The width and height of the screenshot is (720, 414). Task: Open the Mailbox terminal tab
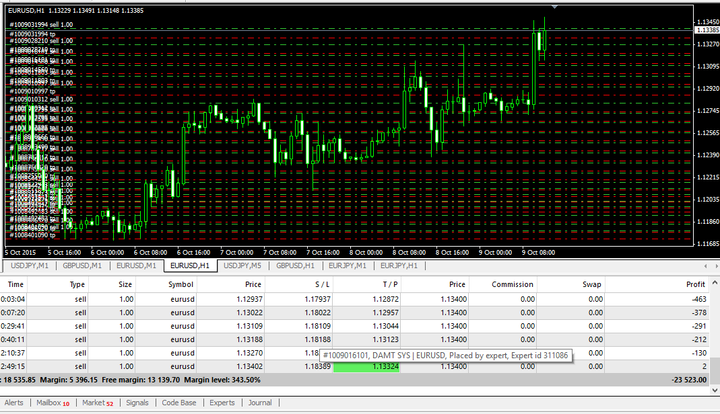tap(52, 403)
